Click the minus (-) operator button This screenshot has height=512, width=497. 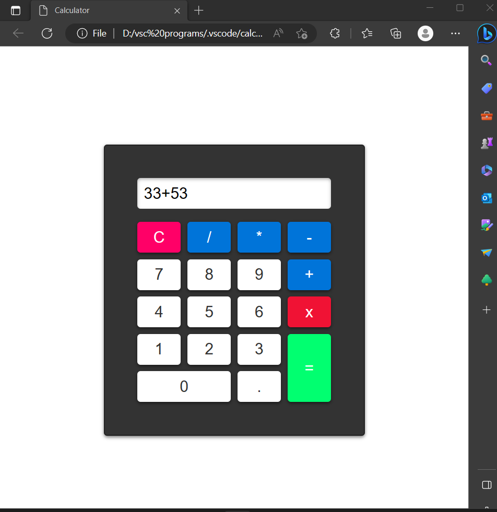tap(309, 237)
